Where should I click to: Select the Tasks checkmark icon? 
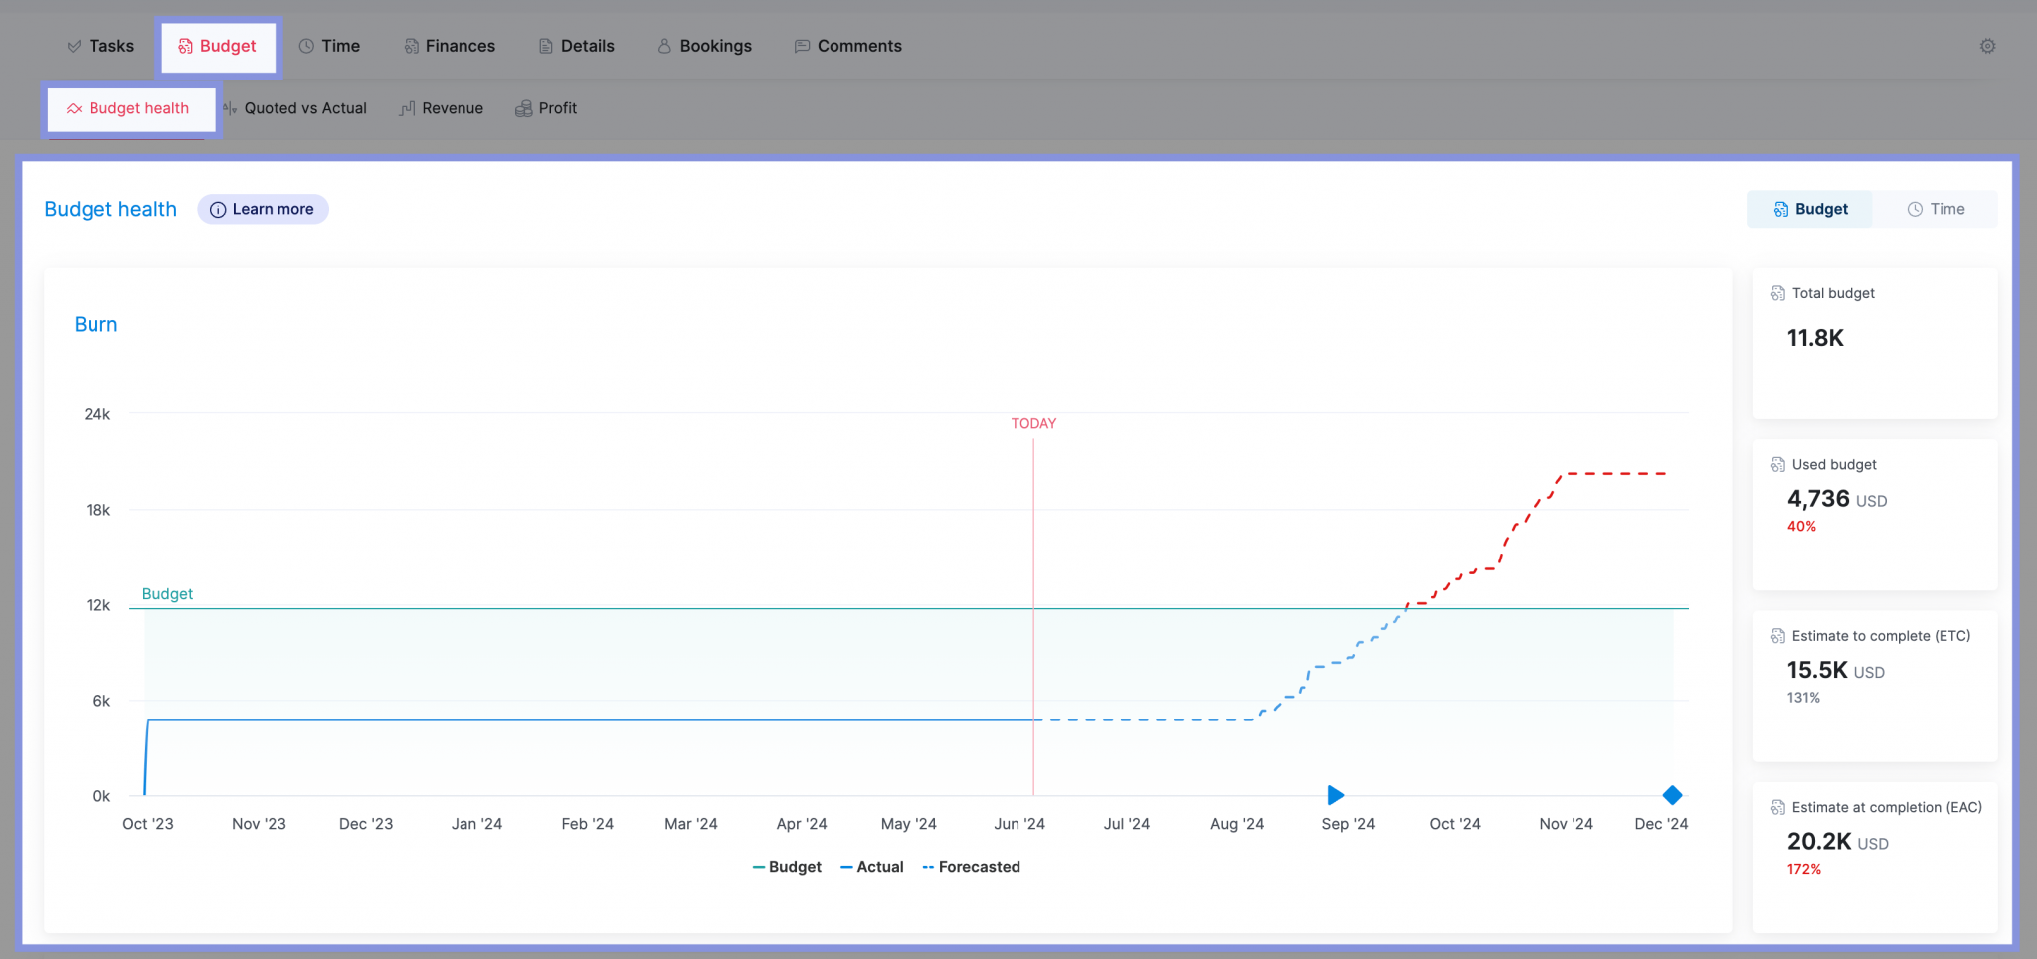(72, 46)
